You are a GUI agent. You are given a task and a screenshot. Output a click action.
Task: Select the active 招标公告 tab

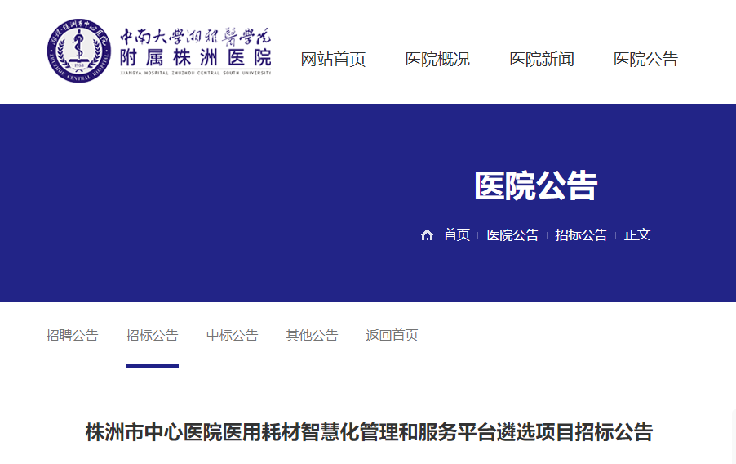coord(152,336)
